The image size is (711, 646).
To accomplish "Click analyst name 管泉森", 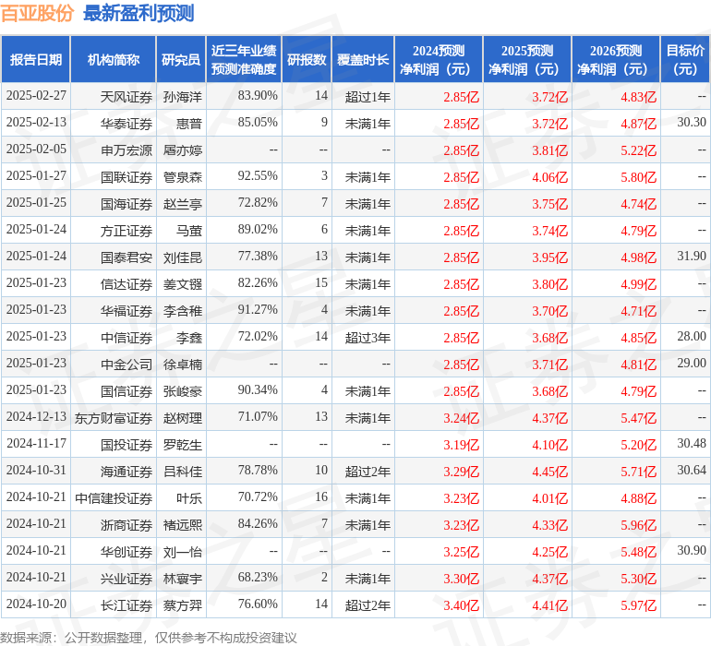I will coord(182,176).
